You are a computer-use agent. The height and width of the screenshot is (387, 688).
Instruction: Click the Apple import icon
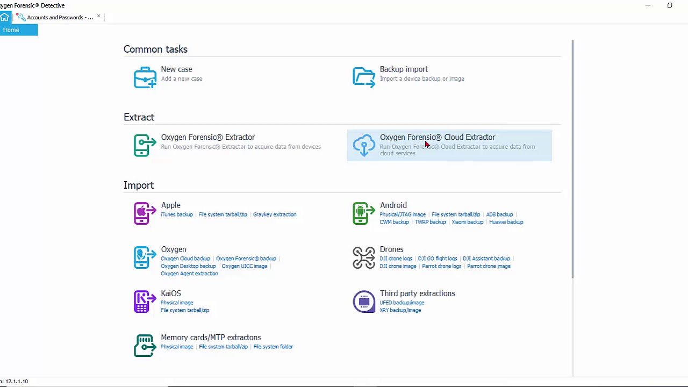coord(145,213)
